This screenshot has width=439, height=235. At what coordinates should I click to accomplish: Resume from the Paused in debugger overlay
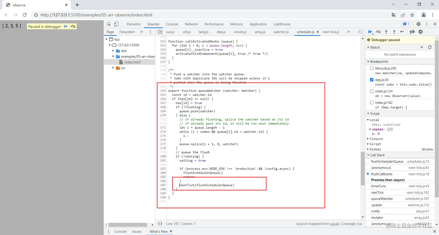coord(66,26)
